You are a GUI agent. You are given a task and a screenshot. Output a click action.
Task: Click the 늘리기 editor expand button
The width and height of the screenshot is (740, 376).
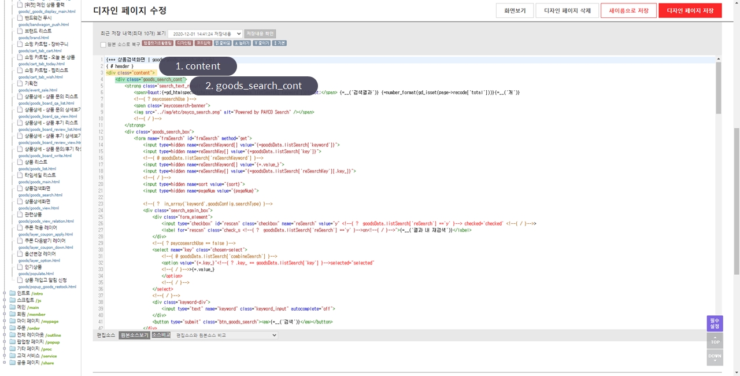(x=242, y=43)
